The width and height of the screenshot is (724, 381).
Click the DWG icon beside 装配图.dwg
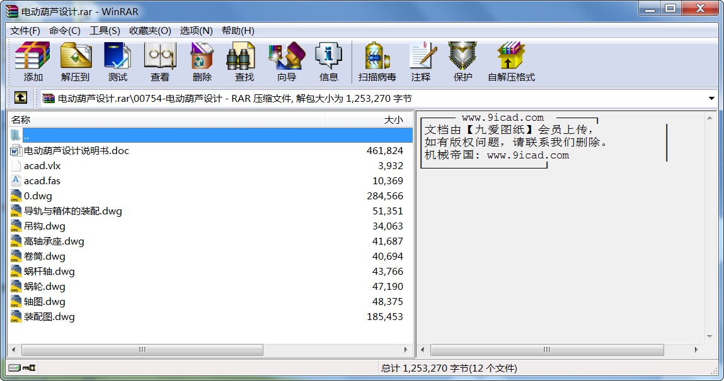click(x=16, y=316)
